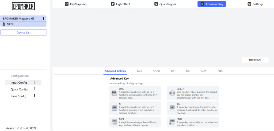Screen dimensions: 274x131
Task: Open EPOMAKER Magcore 65 device options menu
Action: [x=43, y=18]
